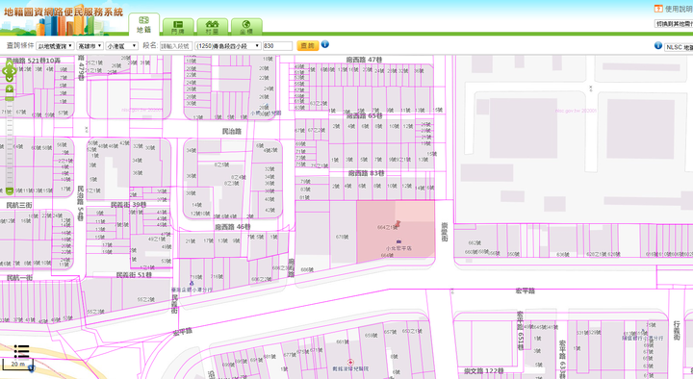Click the orange 查詢 search button
This screenshot has width=693, height=379.
click(307, 45)
